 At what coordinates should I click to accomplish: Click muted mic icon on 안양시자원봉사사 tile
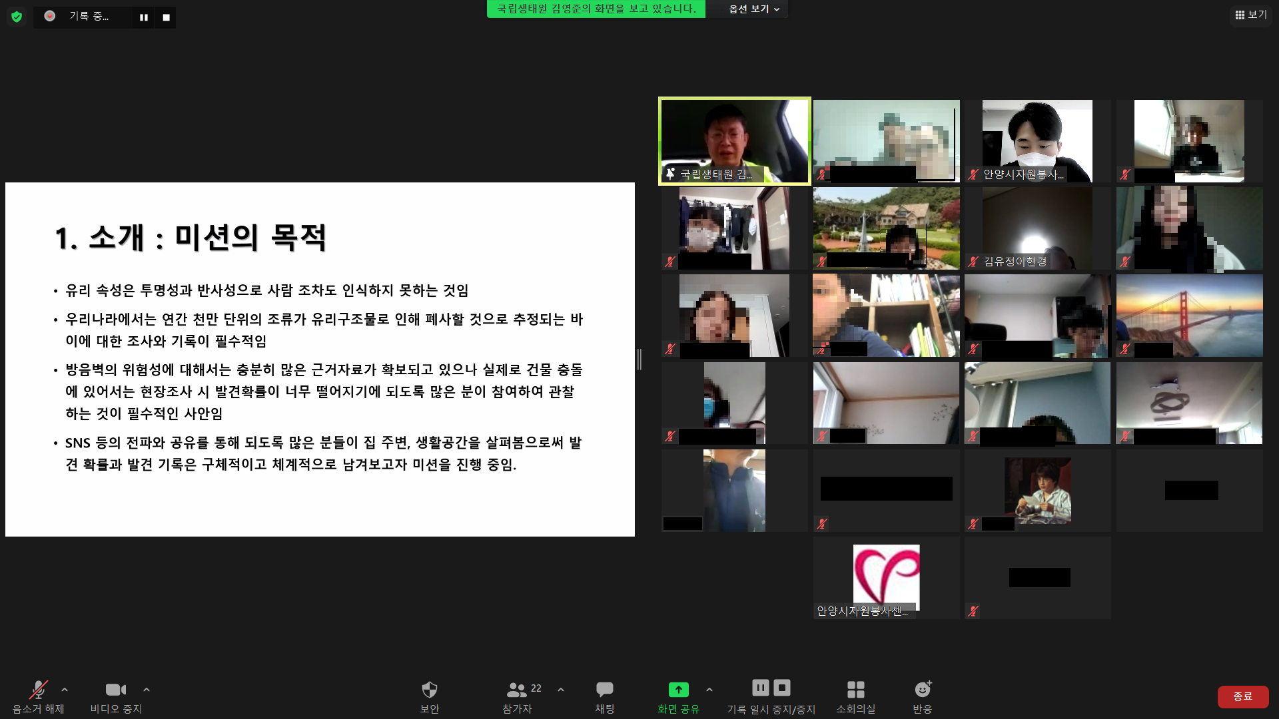tap(974, 174)
